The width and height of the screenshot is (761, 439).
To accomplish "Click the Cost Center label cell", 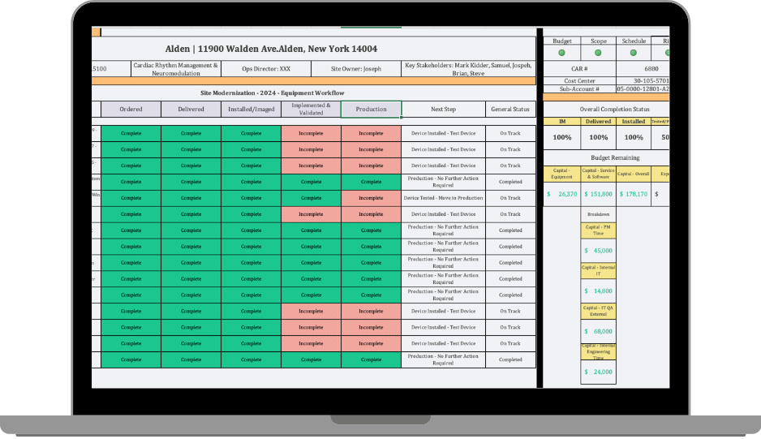I will [x=579, y=81].
